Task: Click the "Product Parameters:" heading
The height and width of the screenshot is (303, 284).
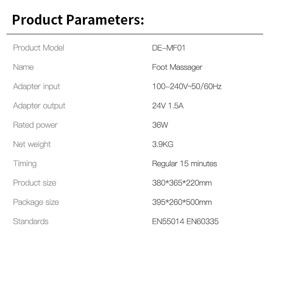Action: (x=78, y=19)
